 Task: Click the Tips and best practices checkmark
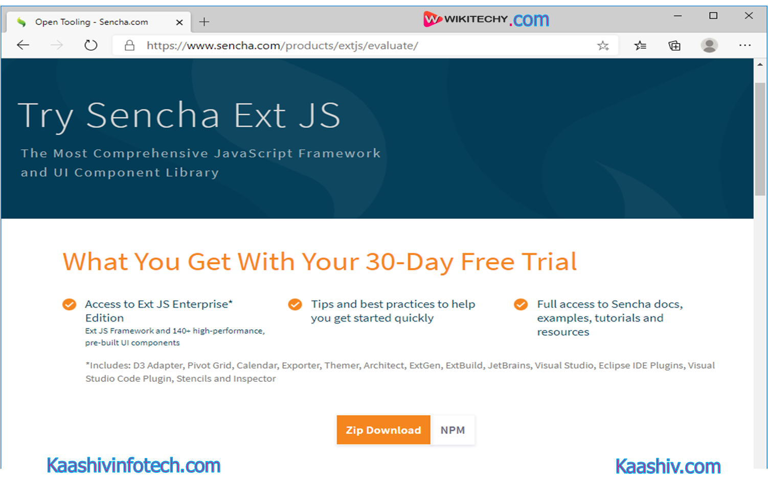pyautogui.click(x=295, y=305)
